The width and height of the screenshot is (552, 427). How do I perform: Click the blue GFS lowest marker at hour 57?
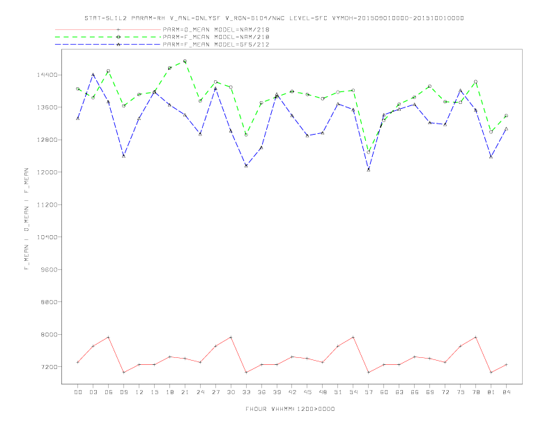369,170
